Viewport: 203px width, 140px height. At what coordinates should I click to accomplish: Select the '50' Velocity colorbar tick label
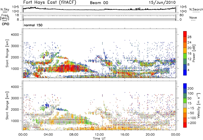point(189,98)
